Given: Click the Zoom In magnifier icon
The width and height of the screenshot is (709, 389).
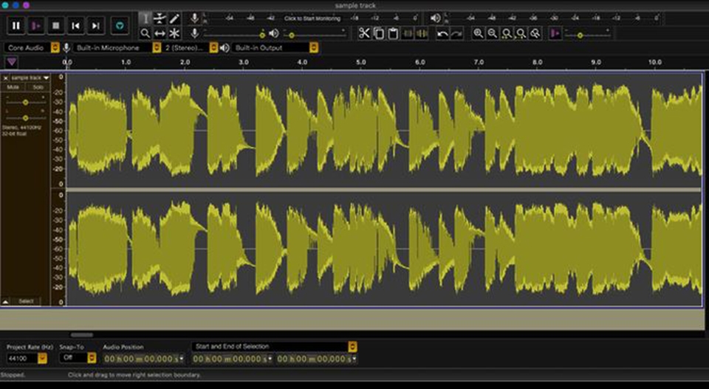Looking at the screenshot, I should (x=479, y=33).
